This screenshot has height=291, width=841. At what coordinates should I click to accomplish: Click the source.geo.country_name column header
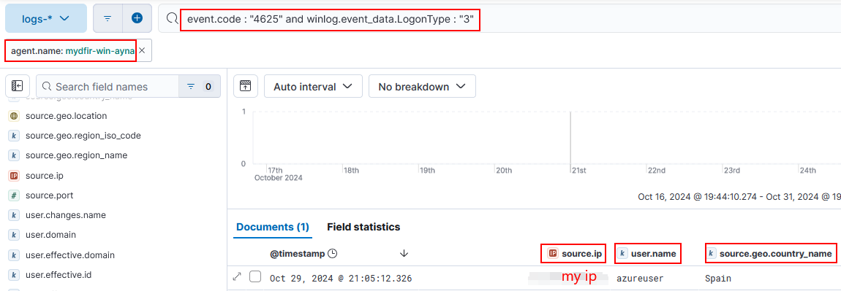771,254
